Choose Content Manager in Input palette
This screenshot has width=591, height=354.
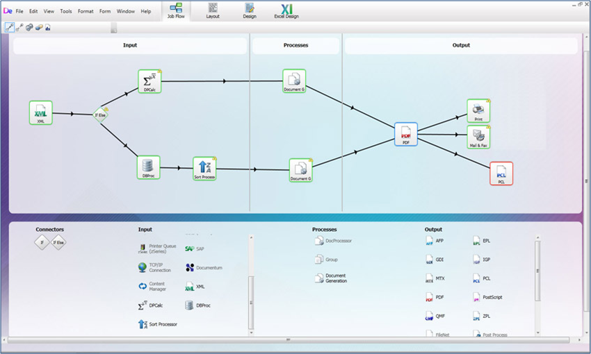[x=152, y=286]
